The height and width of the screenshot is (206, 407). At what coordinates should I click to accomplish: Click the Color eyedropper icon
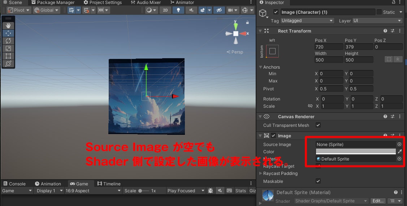pyautogui.click(x=400, y=151)
